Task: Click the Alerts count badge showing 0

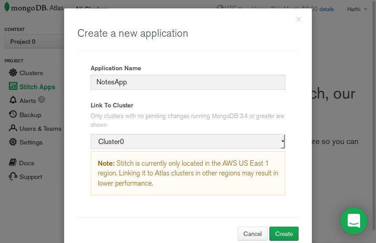Action: pyautogui.click(x=42, y=100)
